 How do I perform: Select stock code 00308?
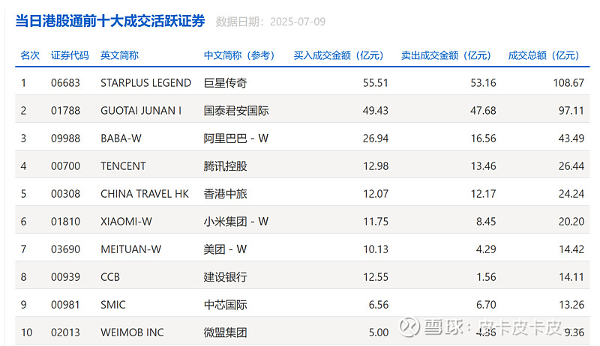point(65,194)
